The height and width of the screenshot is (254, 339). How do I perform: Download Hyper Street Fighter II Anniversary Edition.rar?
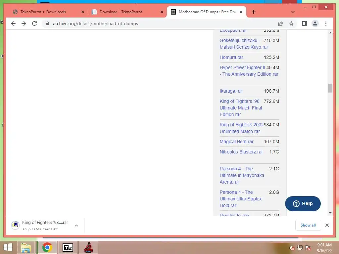[249, 71]
